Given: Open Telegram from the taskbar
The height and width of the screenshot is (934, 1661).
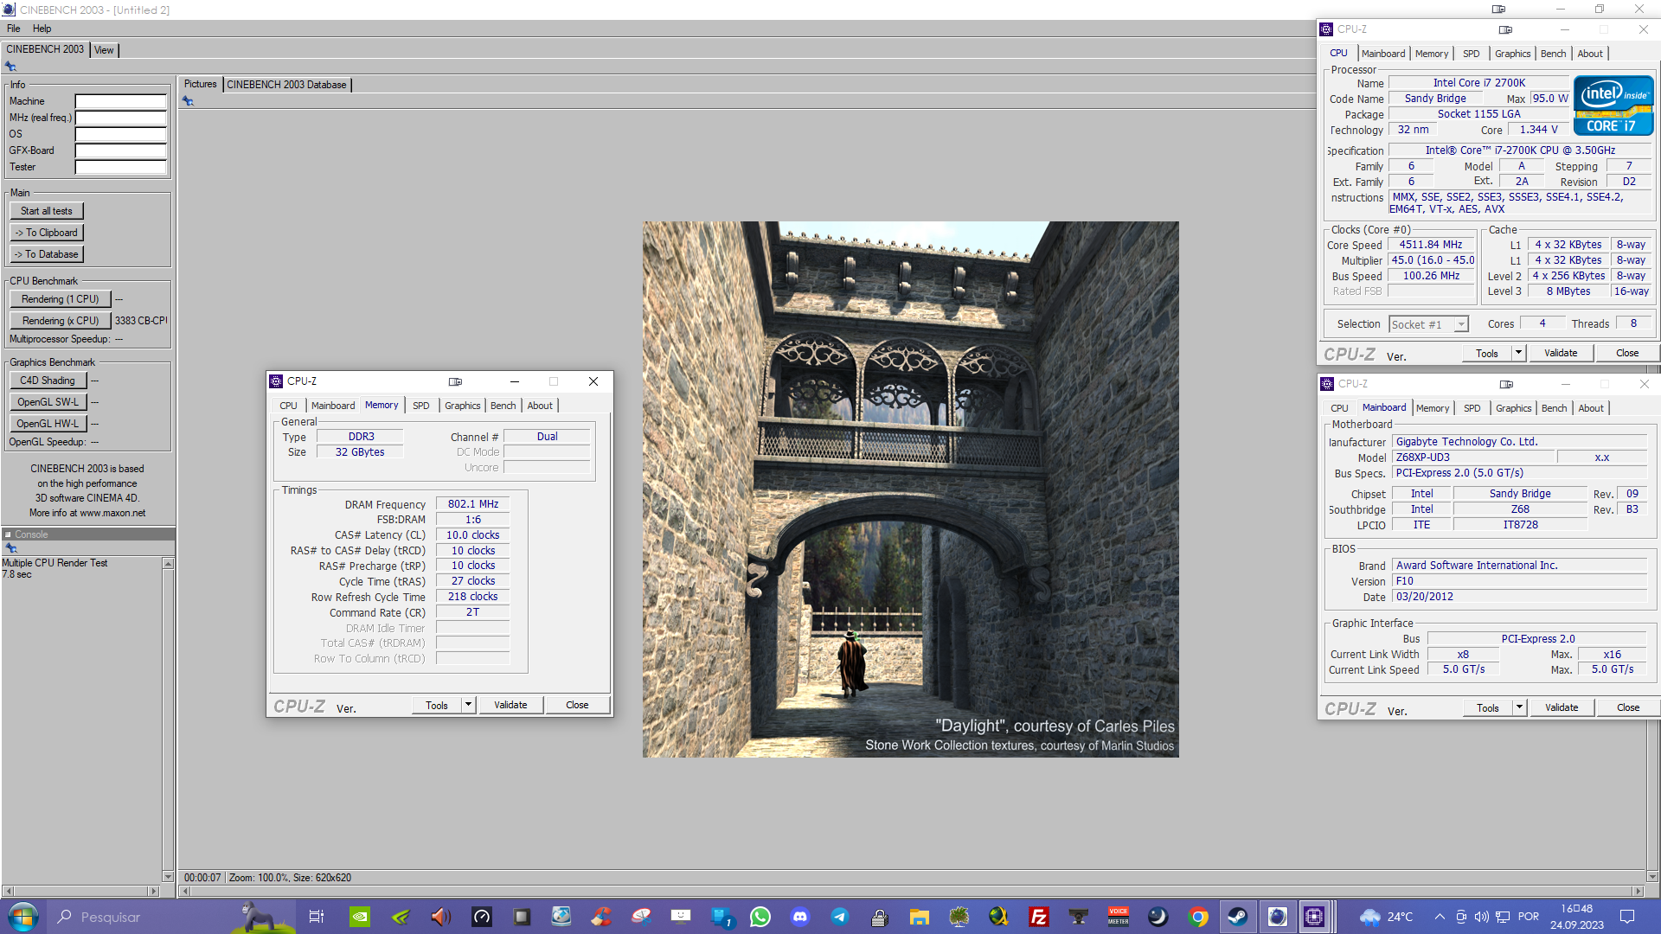Looking at the screenshot, I should click(840, 917).
